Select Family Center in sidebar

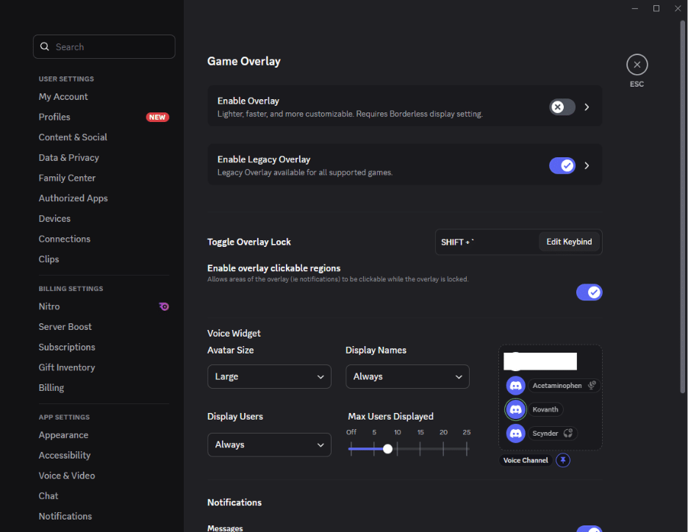pos(67,178)
